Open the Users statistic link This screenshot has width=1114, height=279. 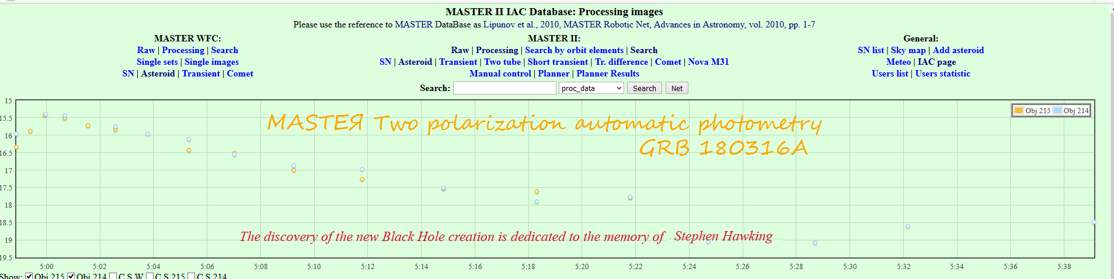(x=942, y=74)
